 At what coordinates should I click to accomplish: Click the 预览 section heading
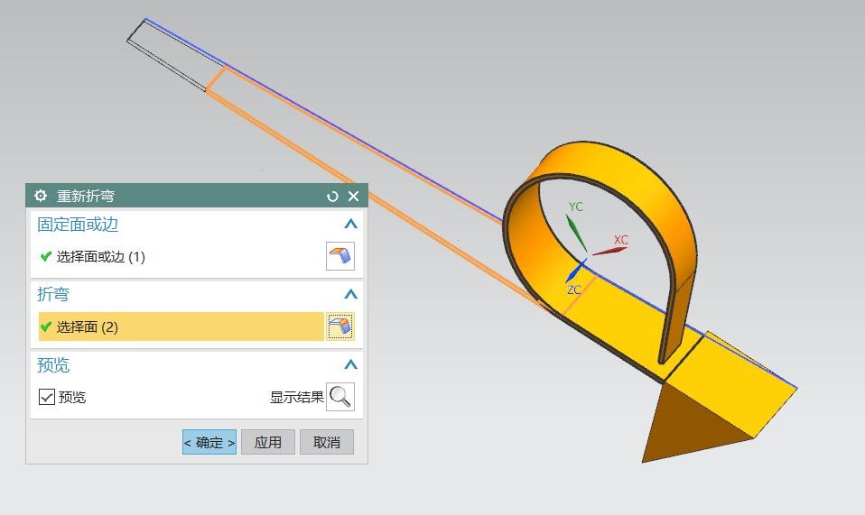click(53, 364)
